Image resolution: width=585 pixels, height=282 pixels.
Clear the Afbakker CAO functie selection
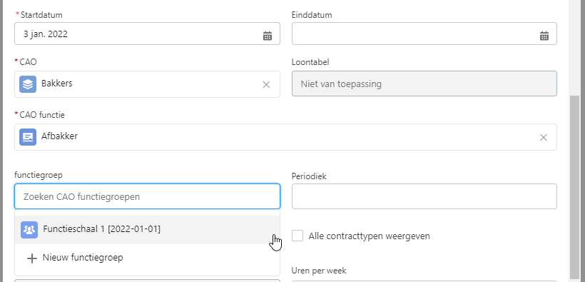tap(543, 138)
